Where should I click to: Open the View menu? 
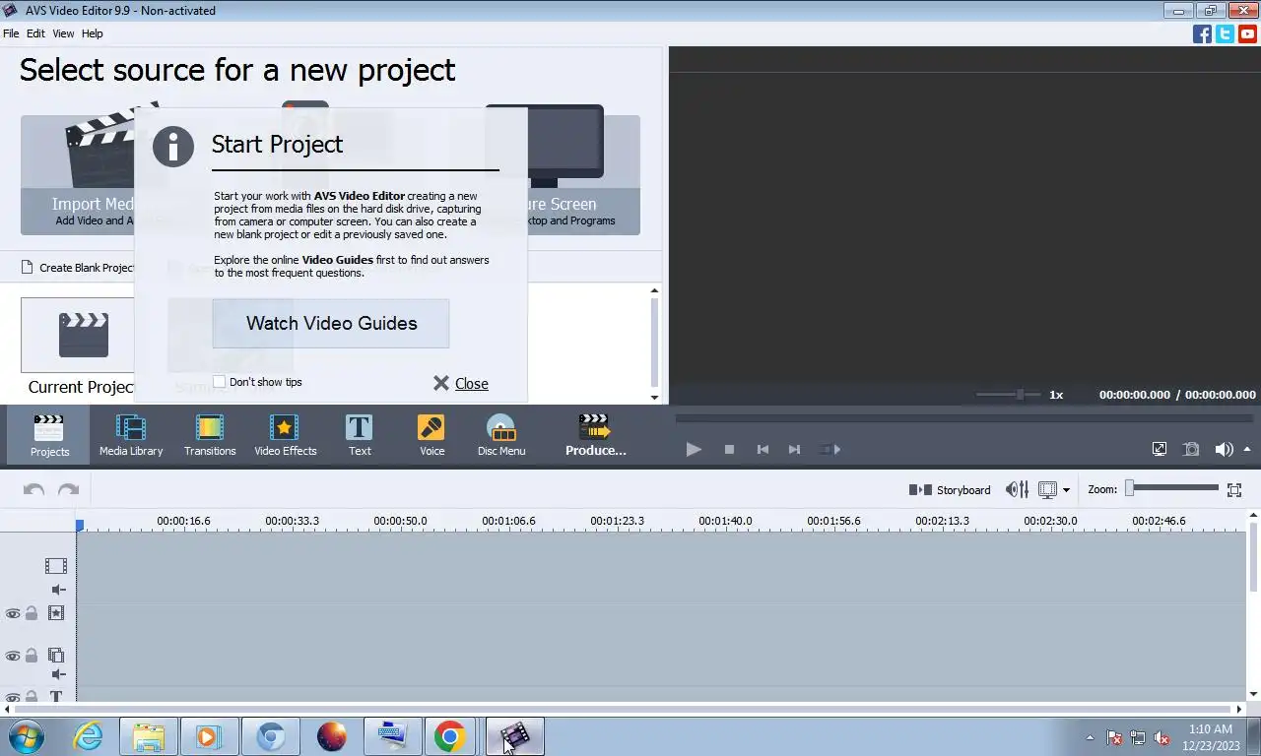pyautogui.click(x=63, y=33)
